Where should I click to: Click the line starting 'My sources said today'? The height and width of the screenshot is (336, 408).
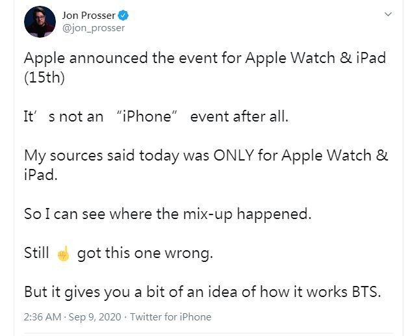(206, 156)
